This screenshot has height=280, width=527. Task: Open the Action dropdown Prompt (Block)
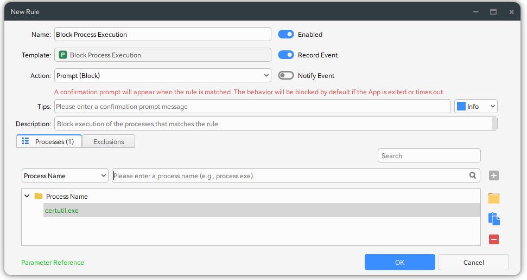coord(162,76)
